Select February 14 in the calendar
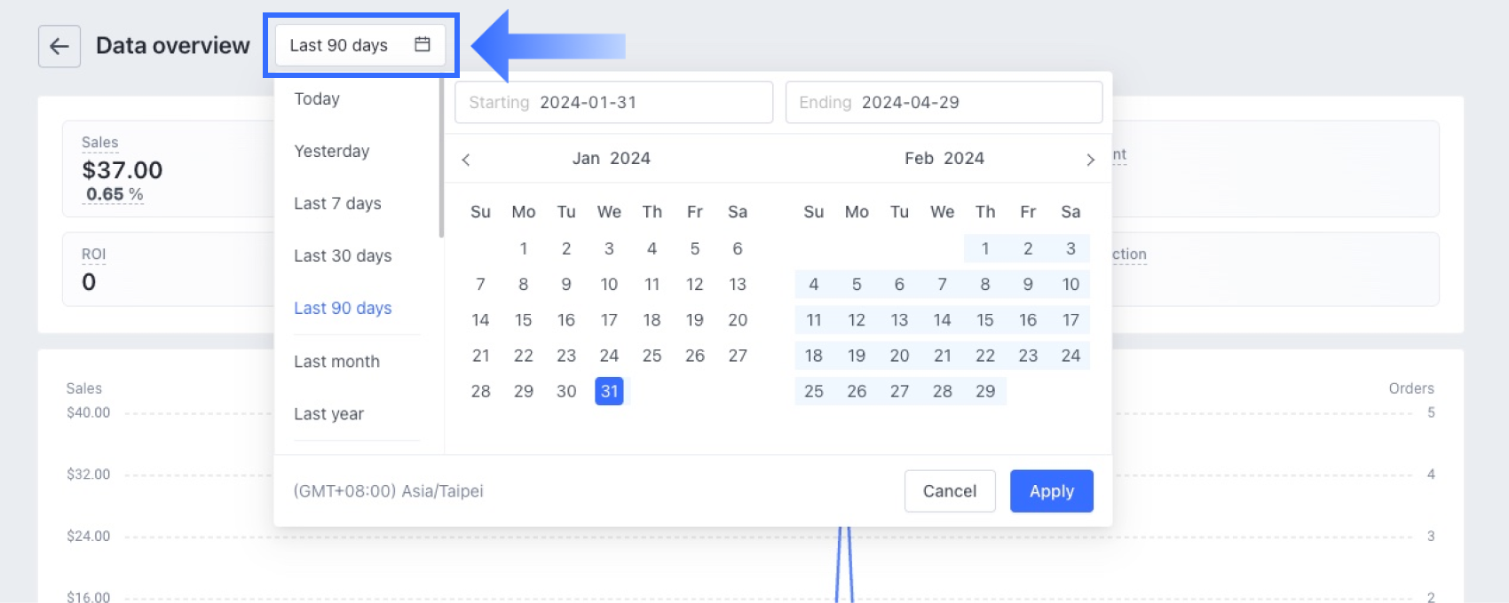This screenshot has height=603, width=1509. 942,320
